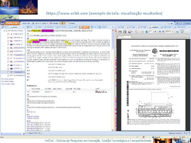Open the Add to dropdown
This screenshot has width=191, height=143.
click(x=38, y=23)
